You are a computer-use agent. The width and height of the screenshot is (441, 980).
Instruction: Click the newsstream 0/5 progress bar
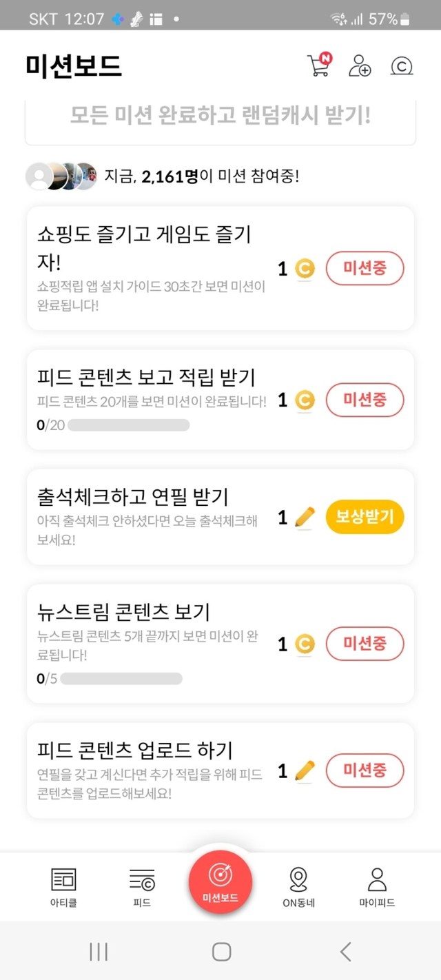point(121,679)
